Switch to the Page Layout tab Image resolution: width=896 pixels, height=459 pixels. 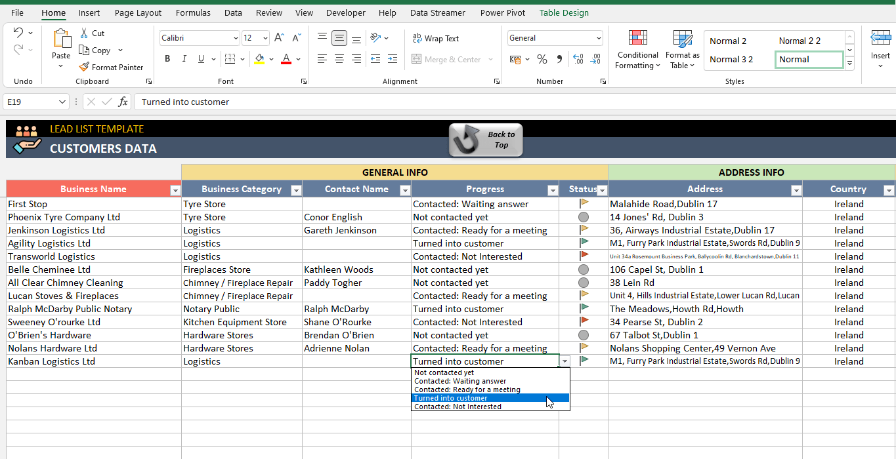tap(138, 12)
